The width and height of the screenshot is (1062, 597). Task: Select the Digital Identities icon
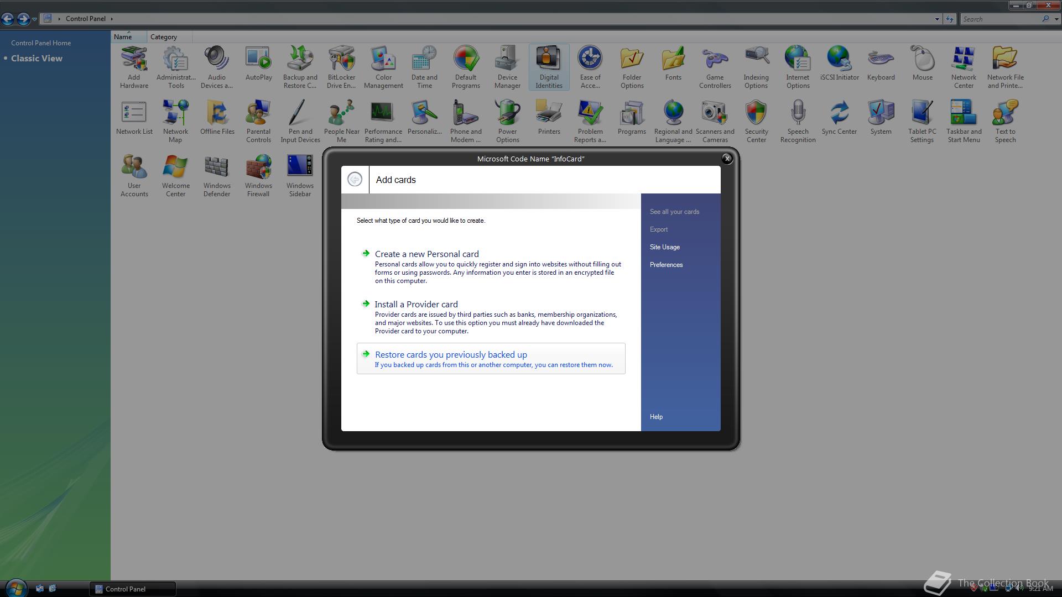(549, 67)
